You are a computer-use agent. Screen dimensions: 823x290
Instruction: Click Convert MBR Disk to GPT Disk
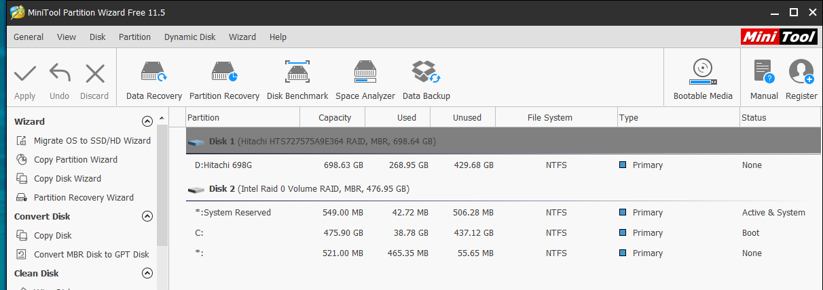coord(91,255)
